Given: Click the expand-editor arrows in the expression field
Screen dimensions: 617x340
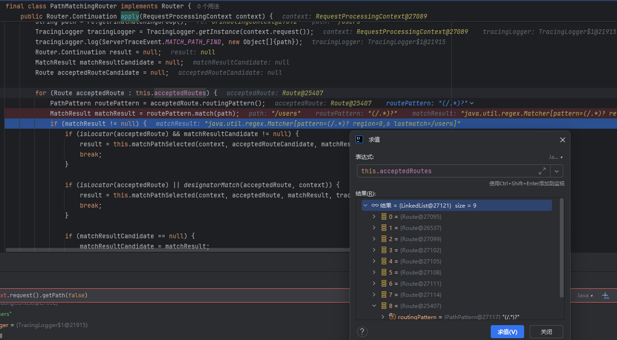Looking at the screenshot, I should 542,171.
